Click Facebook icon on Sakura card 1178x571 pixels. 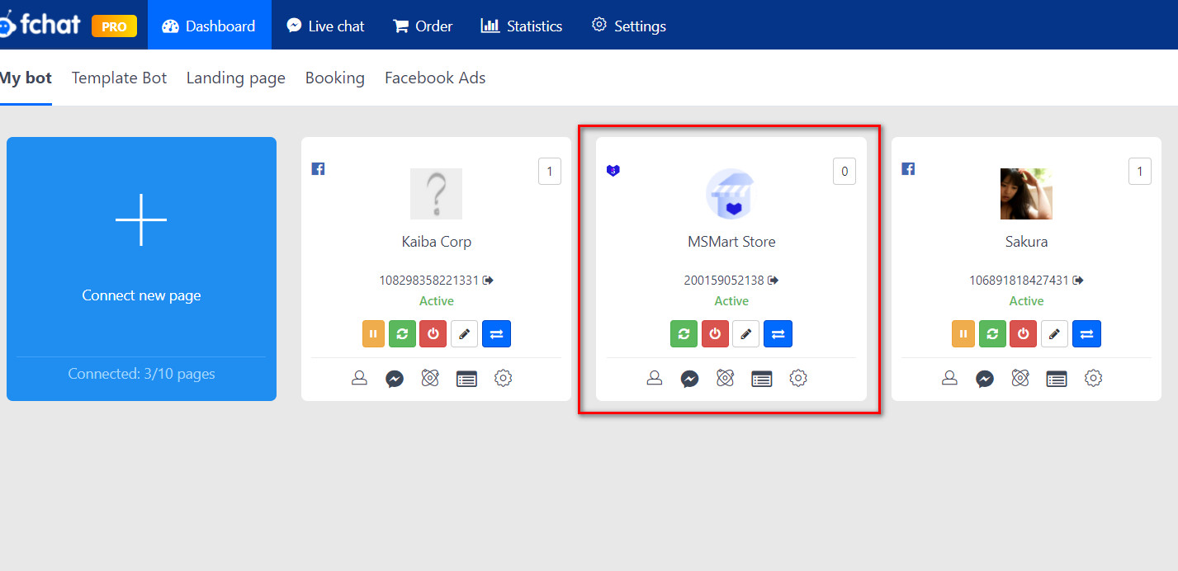point(908,168)
